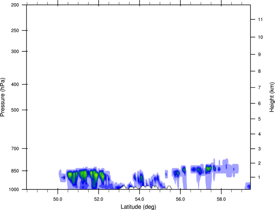Pick the 6 km height label
This screenshot has width=275, height=210.
click(259, 103)
